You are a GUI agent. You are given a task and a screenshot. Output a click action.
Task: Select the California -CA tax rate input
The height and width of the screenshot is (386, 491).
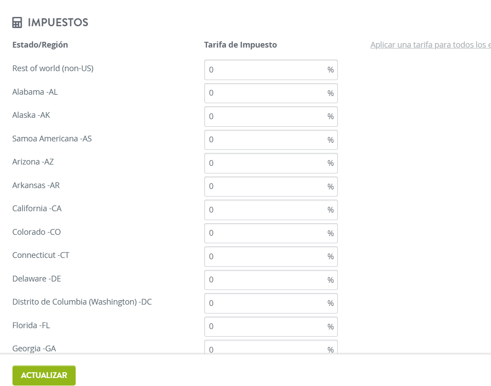271,209
